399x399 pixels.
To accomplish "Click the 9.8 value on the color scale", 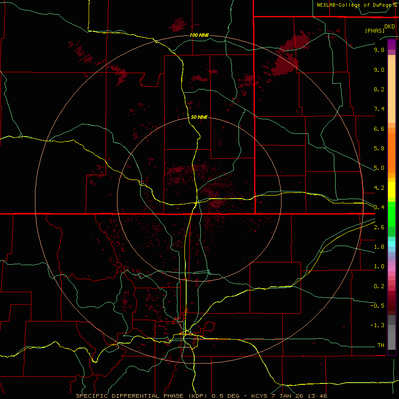I will click(x=379, y=50).
